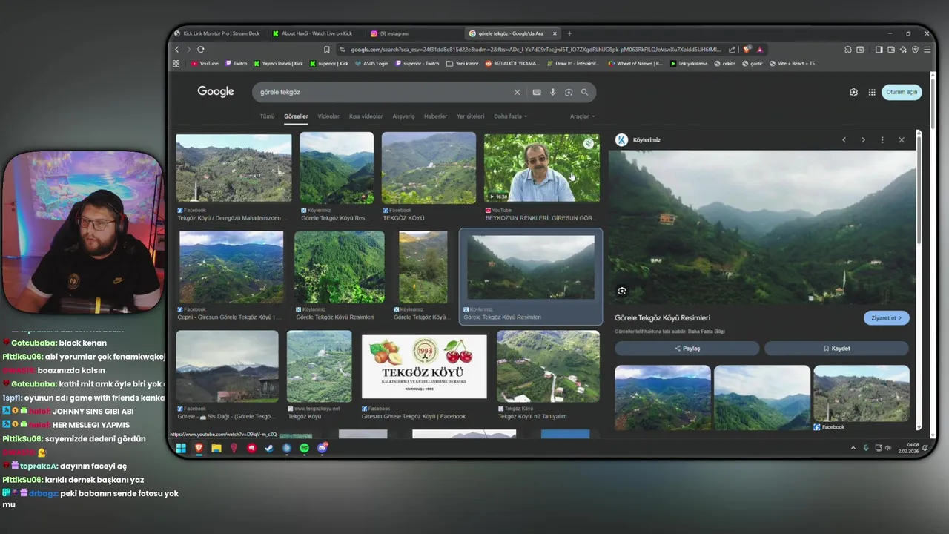Open Spotify from the taskbar
The height and width of the screenshot is (534, 949).
click(x=305, y=448)
